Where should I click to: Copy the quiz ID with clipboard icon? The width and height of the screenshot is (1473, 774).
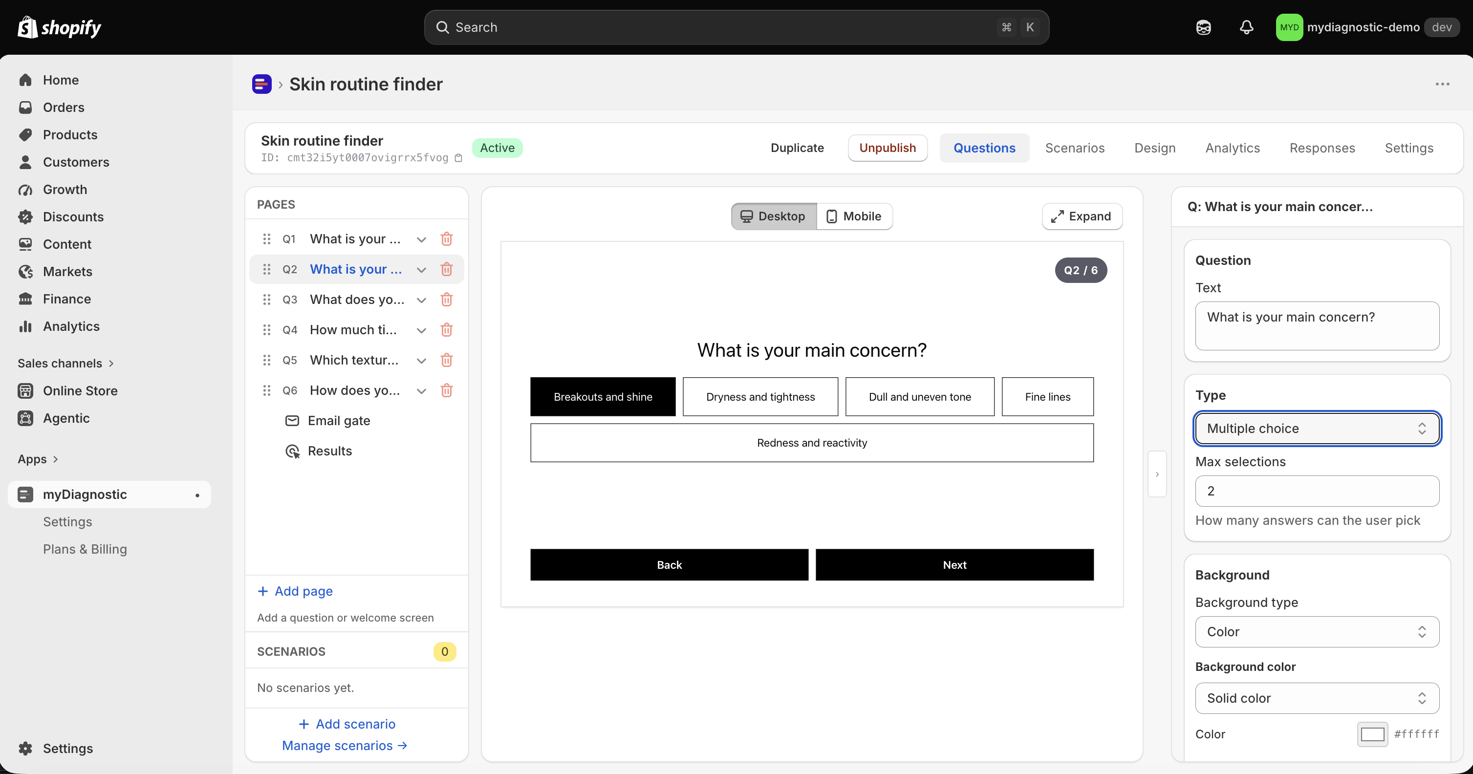[458, 158]
